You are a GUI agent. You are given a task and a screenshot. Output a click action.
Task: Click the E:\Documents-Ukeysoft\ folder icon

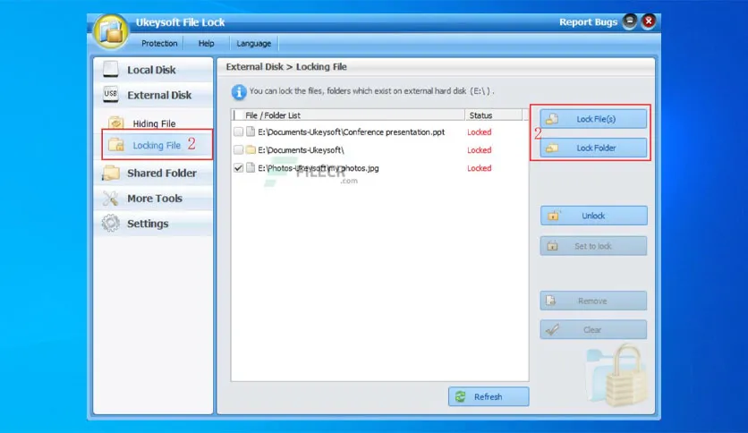point(251,149)
